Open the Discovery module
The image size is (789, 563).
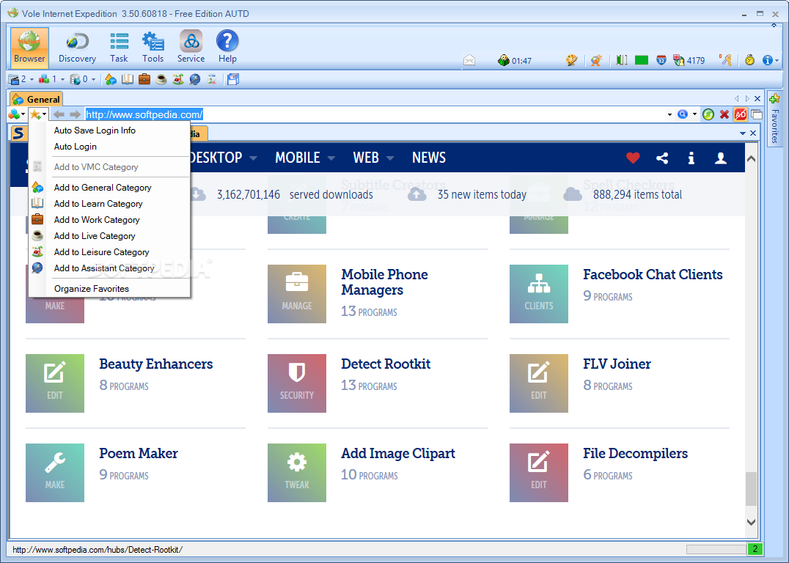[77, 48]
